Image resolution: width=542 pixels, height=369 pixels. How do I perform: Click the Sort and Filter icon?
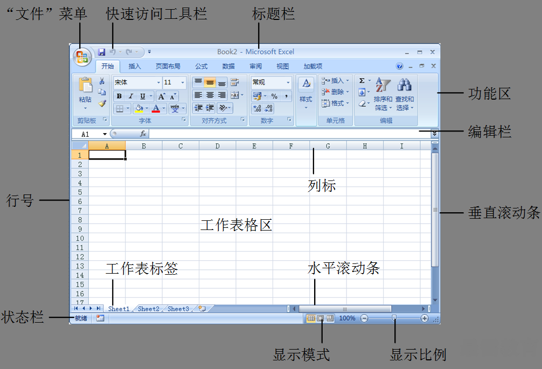(383, 85)
